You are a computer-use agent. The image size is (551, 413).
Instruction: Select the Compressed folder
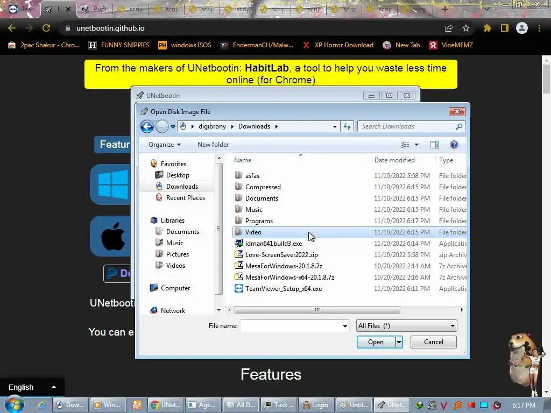pyautogui.click(x=258, y=187)
